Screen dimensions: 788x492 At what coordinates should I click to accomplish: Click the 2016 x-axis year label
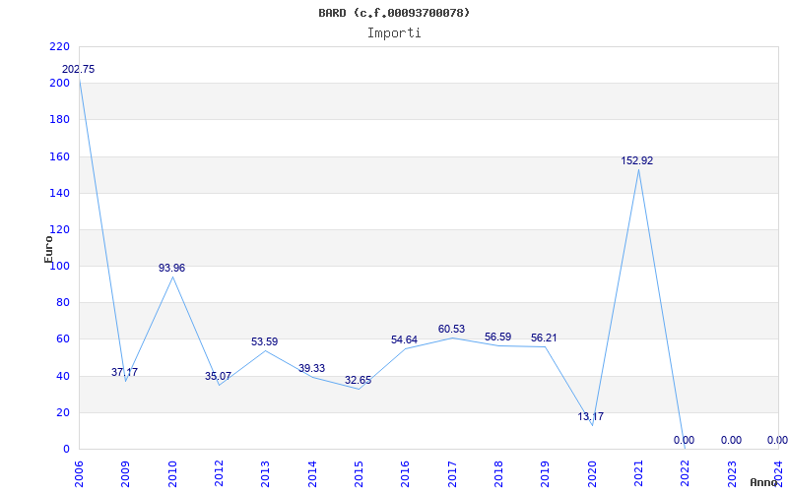(406, 474)
